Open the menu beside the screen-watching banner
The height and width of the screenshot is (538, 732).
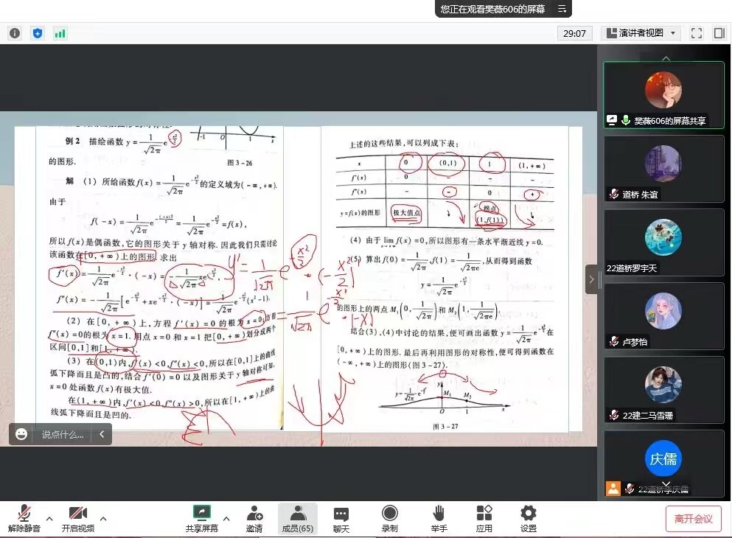562,9
